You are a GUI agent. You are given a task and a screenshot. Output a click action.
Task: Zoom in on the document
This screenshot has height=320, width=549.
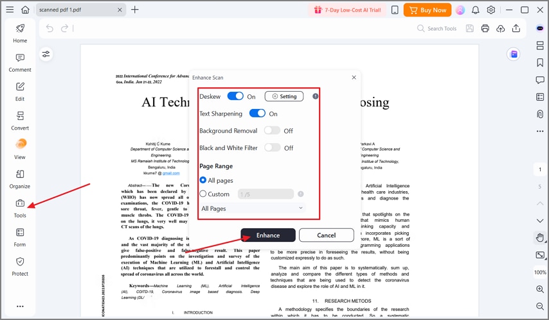tap(540, 289)
